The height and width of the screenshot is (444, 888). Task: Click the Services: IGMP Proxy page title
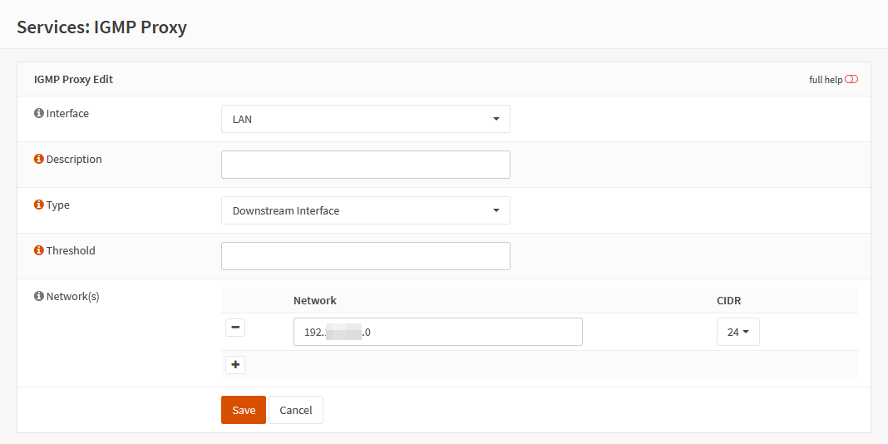coord(101,27)
